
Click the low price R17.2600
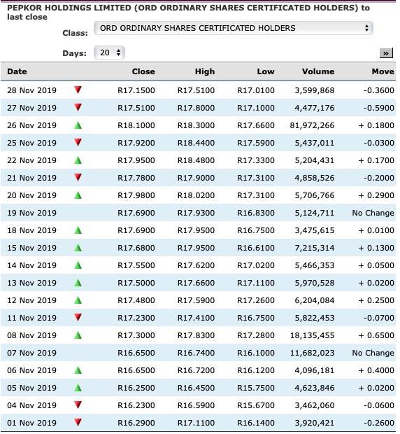coord(256,300)
